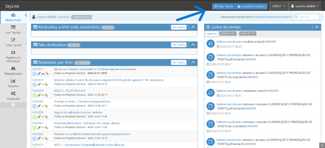Screen dimensions: 325x148
Task: Click light blue status box of task 0000370
Action: 34,74
